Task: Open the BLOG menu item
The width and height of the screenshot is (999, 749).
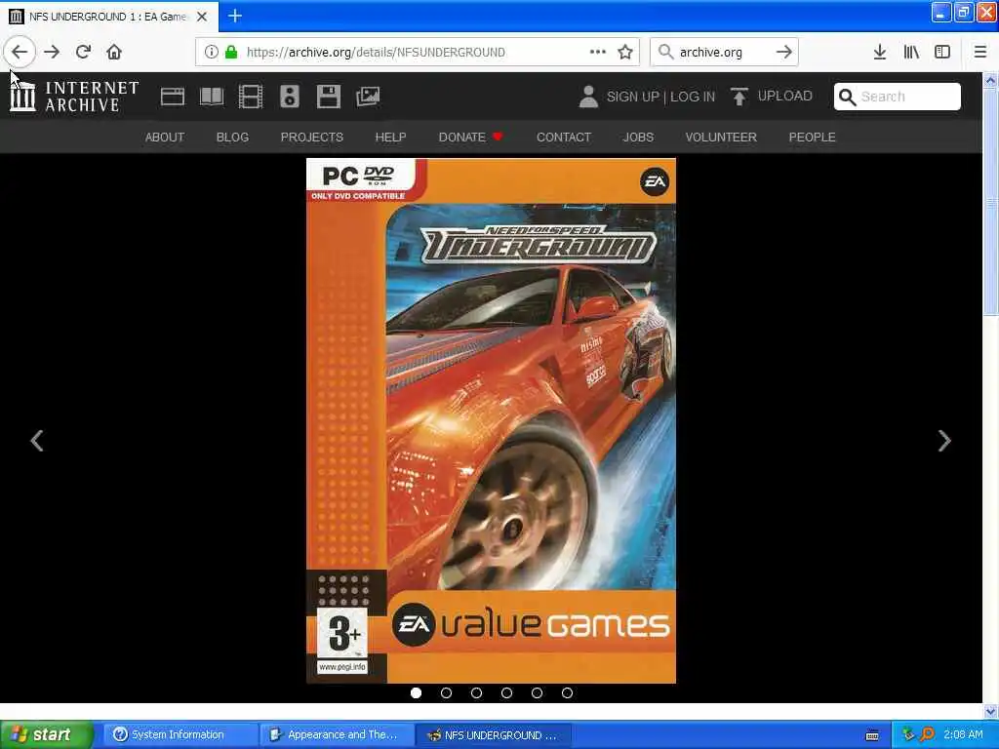Action: pos(232,137)
